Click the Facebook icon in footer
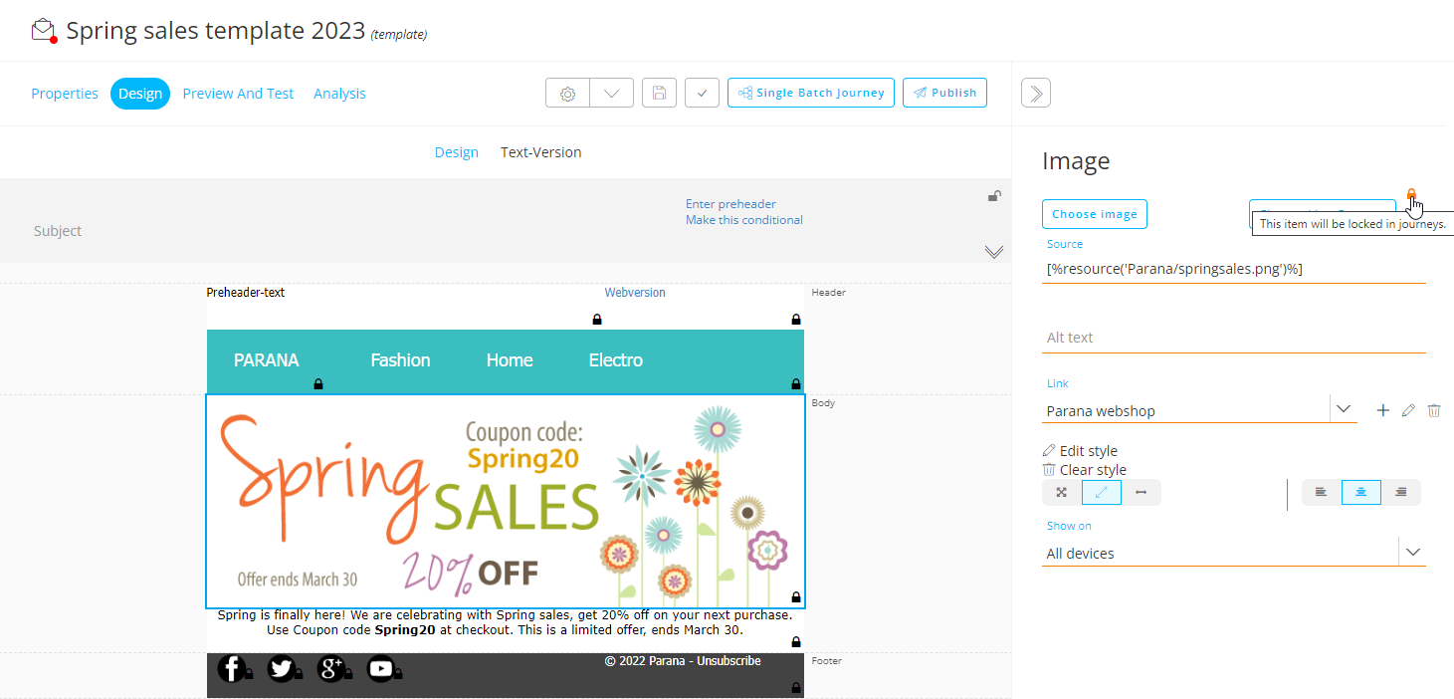This screenshot has height=699, width=1454. point(231,669)
